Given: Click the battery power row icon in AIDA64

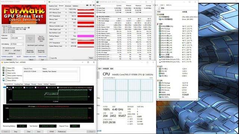Looking at the screenshot, I should (x=160, y=95).
